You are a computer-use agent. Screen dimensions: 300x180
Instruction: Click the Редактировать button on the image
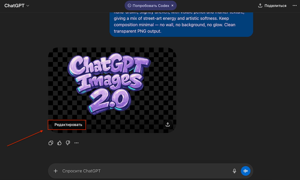[68, 124]
